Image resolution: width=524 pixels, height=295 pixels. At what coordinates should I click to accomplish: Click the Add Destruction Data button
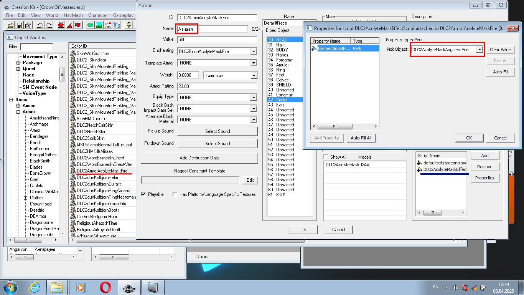[x=199, y=158]
